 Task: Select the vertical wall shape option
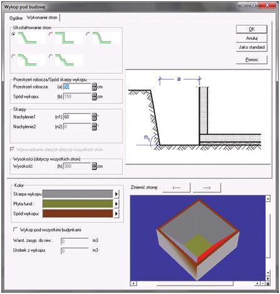coord(51,34)
